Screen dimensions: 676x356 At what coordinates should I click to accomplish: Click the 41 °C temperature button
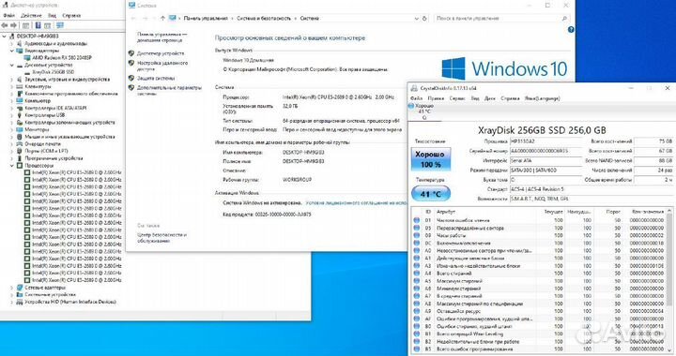(x=431, y=194)
